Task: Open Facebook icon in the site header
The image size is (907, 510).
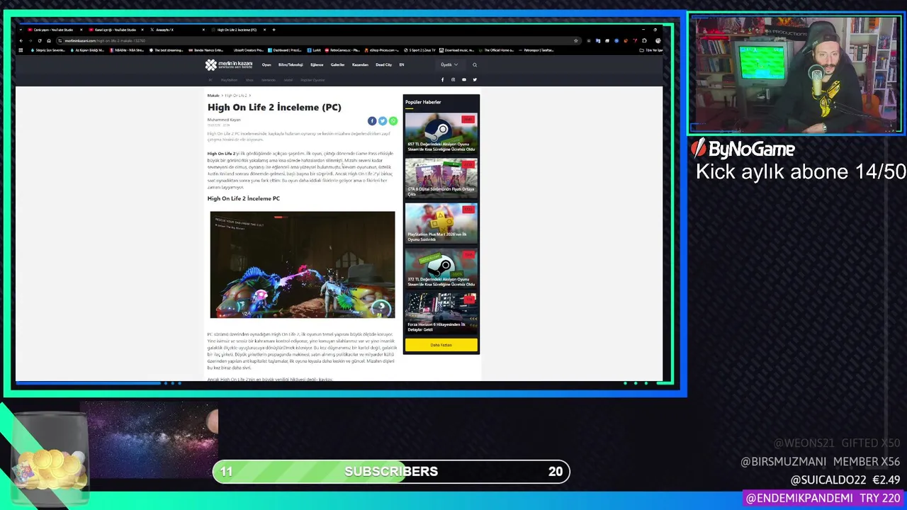Action: click(x=442, y=79)
